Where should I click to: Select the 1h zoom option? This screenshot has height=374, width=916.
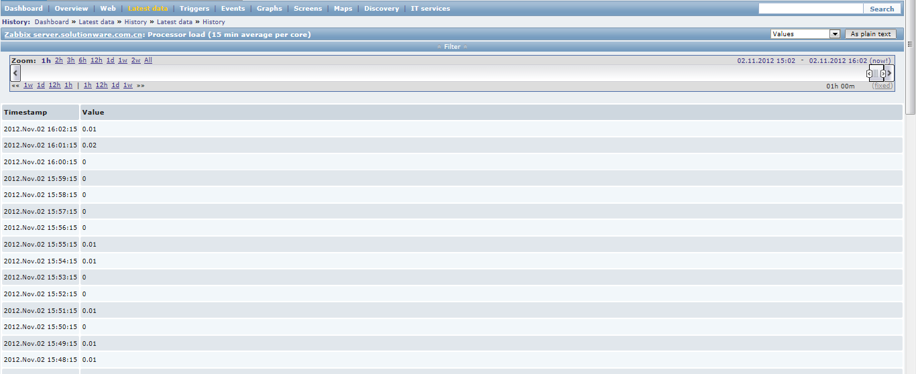46,60
